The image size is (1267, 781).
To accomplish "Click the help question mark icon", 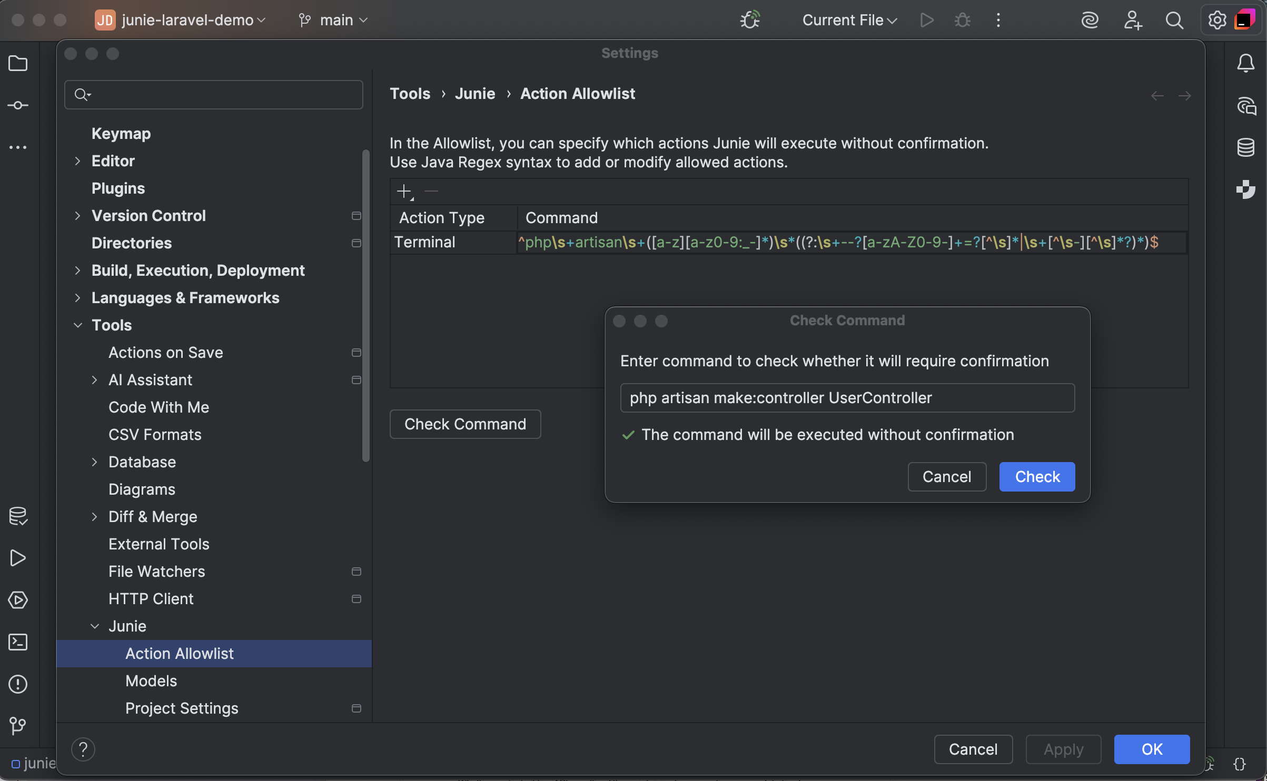I will click(x=83, y=749).
